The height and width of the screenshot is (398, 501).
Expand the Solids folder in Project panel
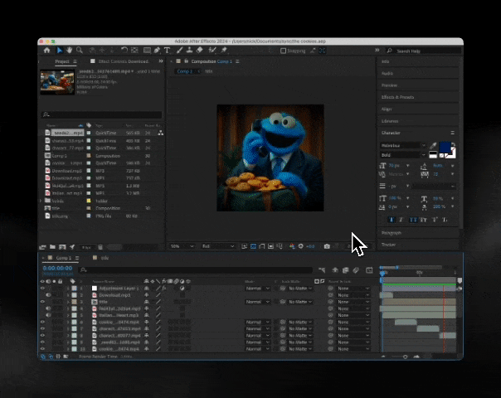[41, 201]
